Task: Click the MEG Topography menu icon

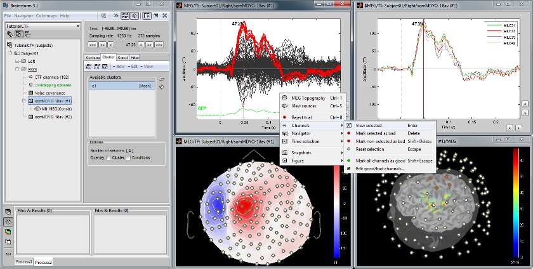Action: pos(284,98)
